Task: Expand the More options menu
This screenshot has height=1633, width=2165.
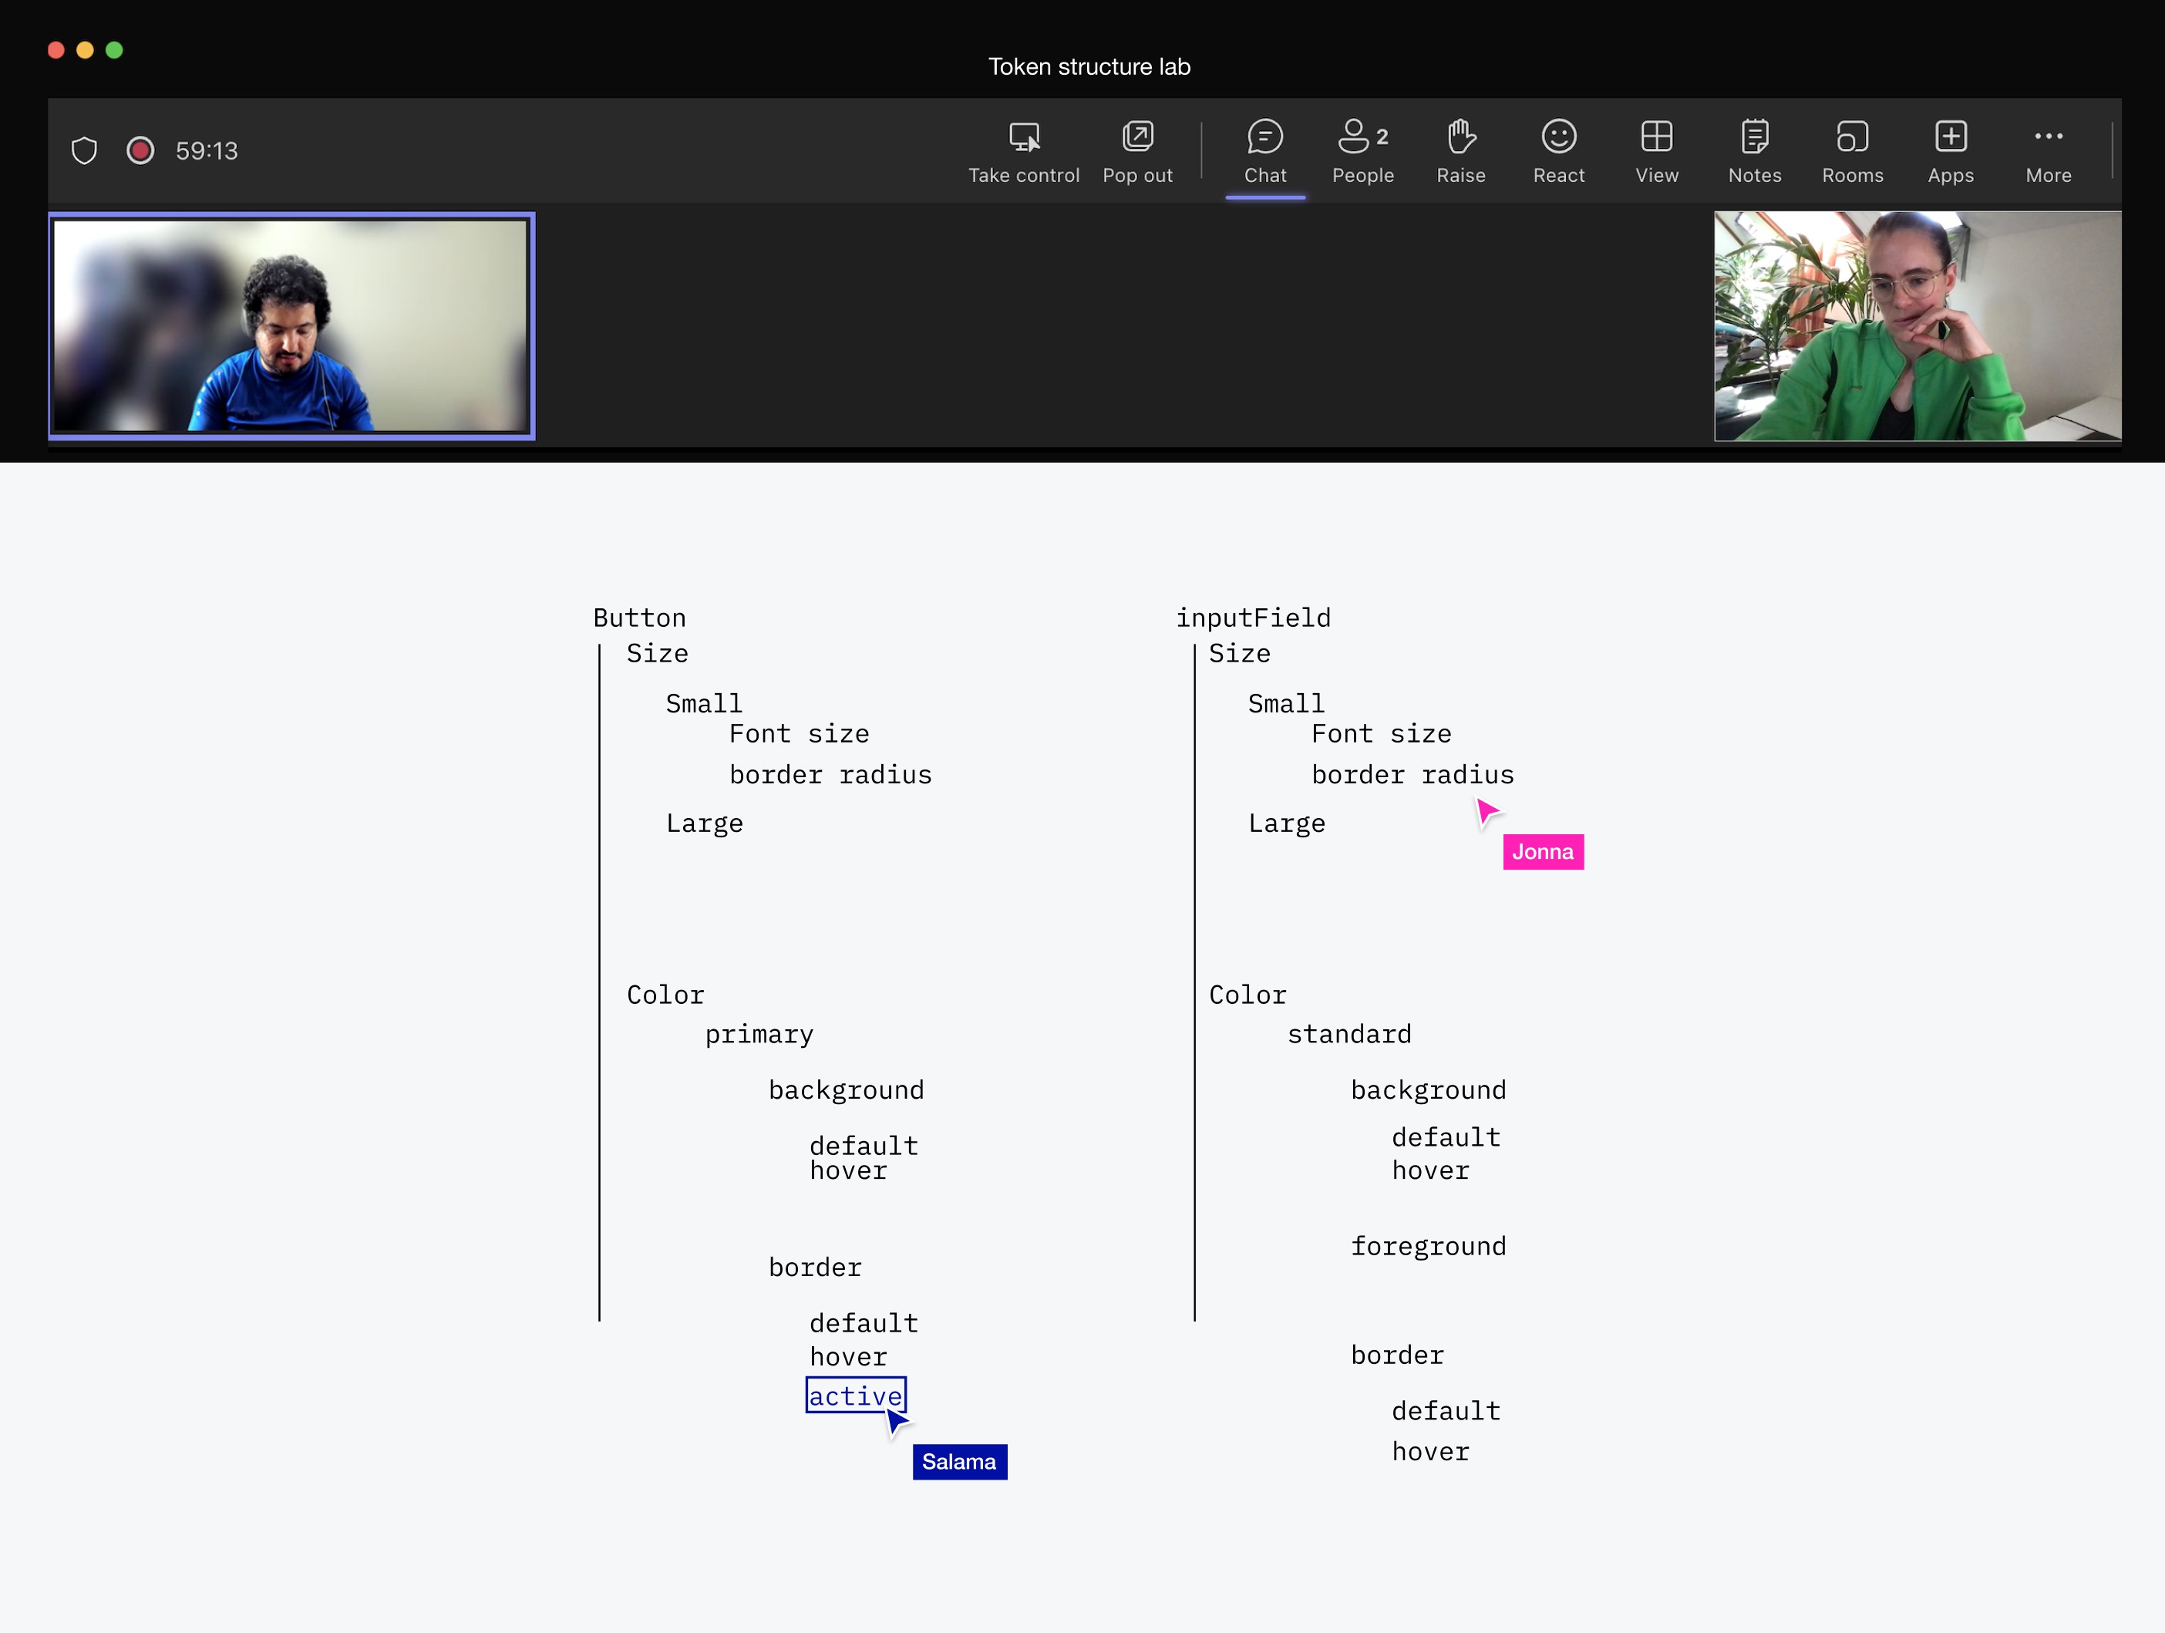Action: (x=2048, y=151)
